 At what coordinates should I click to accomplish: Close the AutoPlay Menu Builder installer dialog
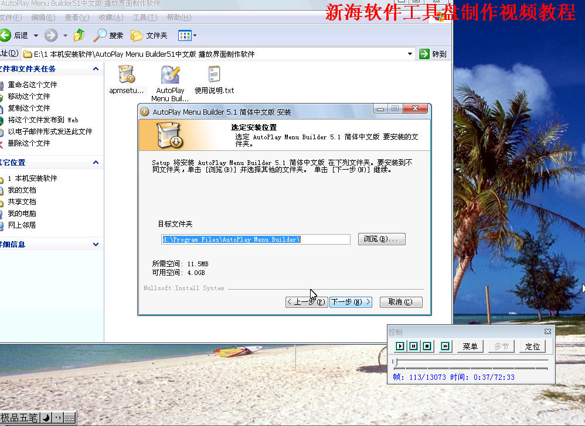tap(415, 108)
